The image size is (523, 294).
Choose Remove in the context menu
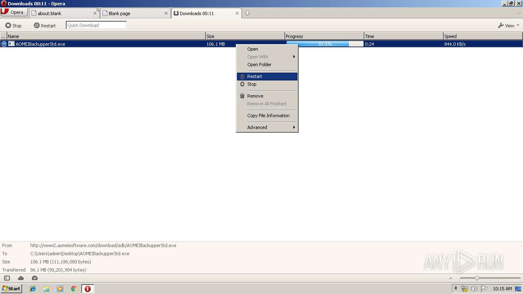(x=267, y=96)
